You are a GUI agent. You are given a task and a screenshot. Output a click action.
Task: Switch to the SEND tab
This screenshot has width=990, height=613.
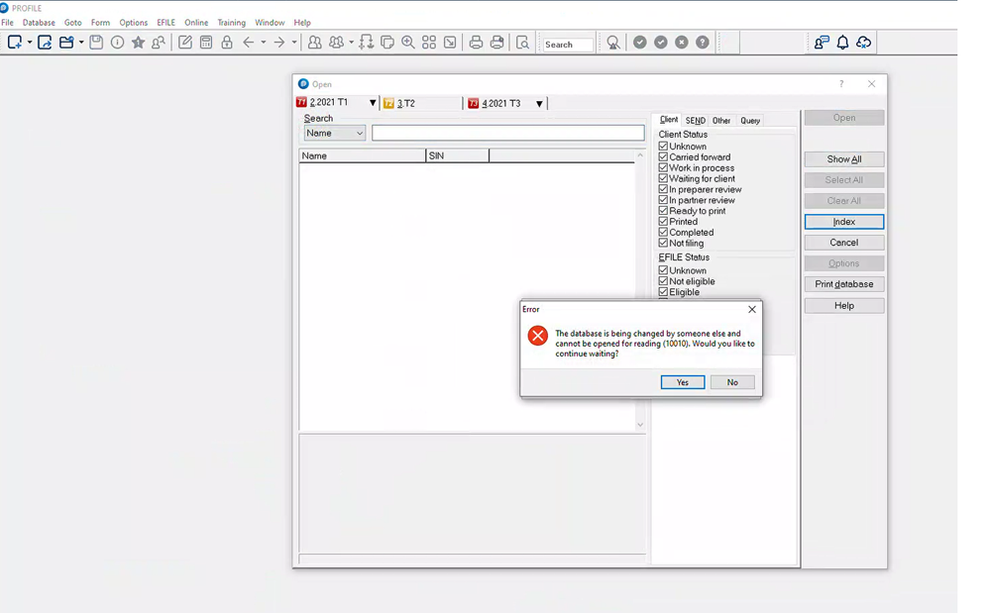695,121
